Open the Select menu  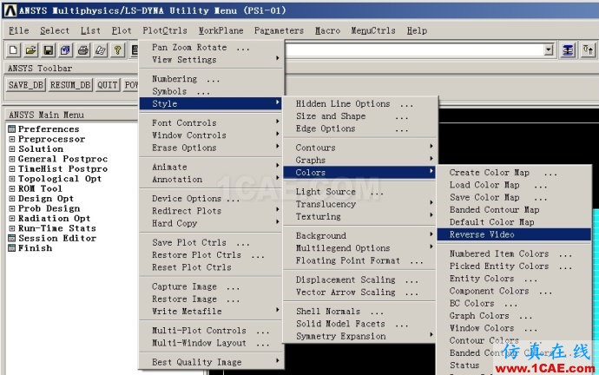(x=55, y=30)
